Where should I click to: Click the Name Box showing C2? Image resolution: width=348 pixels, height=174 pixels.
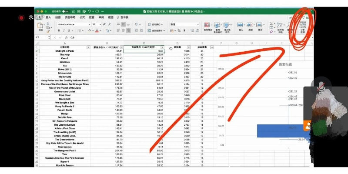coord(43,37)
